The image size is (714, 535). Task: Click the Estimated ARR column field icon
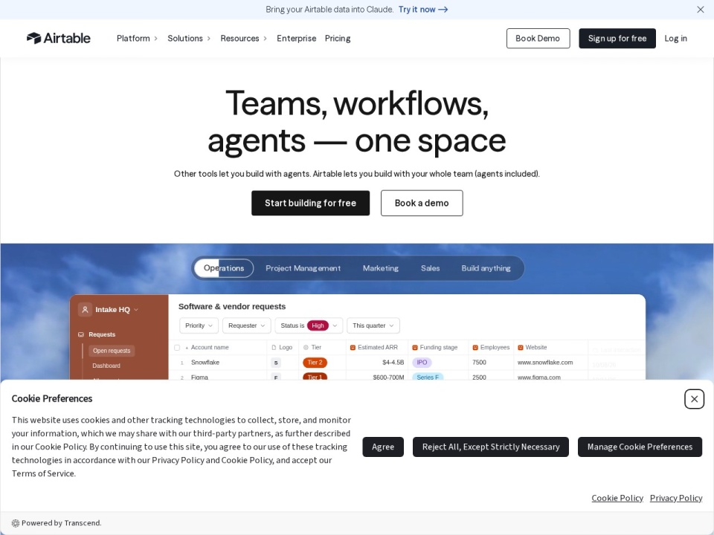click(353, 348)
